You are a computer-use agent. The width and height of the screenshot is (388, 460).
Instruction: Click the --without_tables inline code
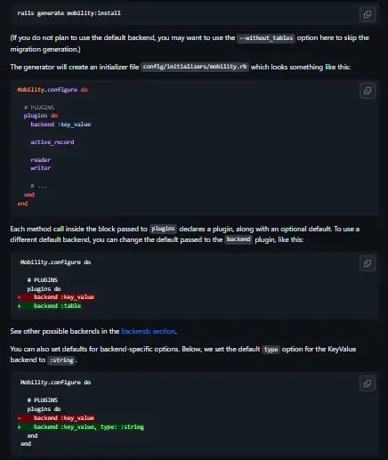[266, 38]
